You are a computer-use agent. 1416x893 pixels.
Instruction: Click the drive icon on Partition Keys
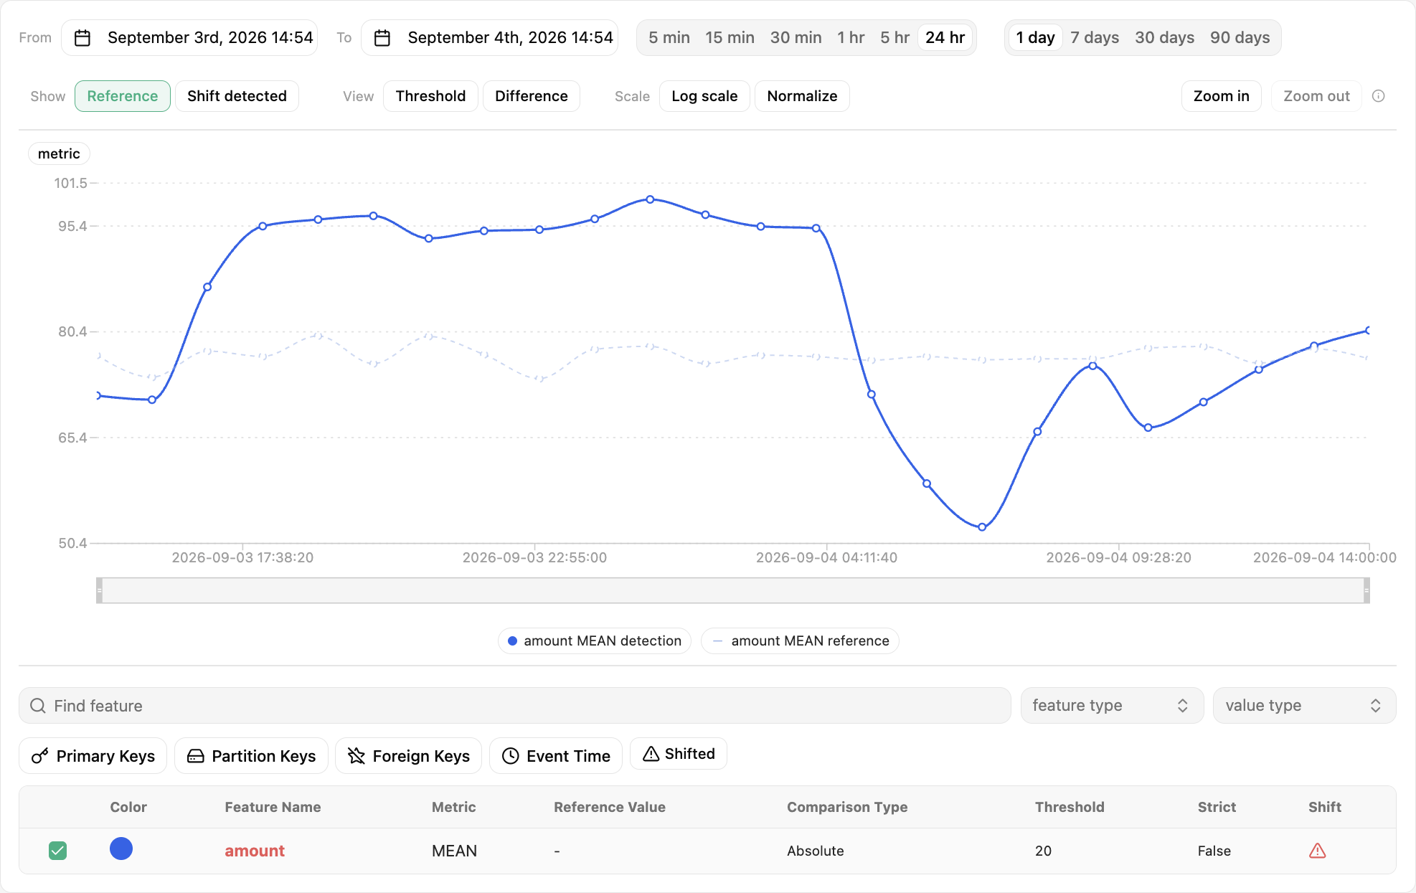tap(195, 756)
